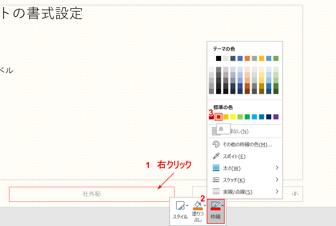The image size is (336, 226).
Task: Choose the darkest shade in the green theme column
Action: [276, 91]
